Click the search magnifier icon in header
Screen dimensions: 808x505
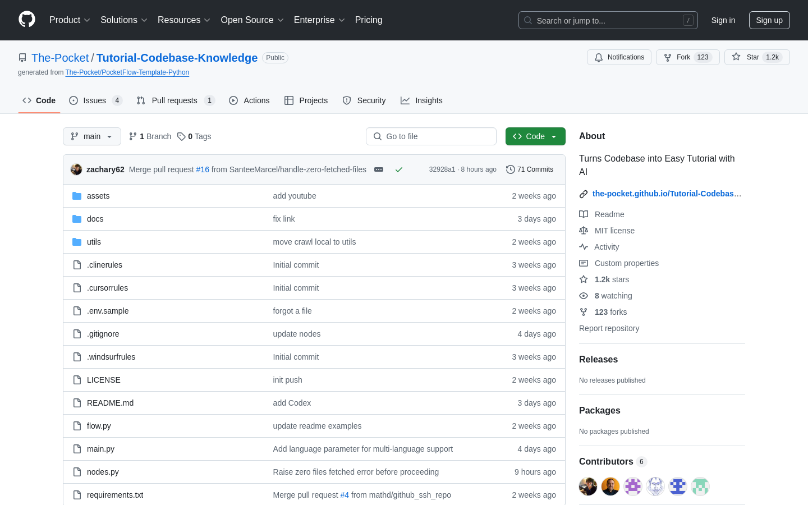click(x=528, y=20)
